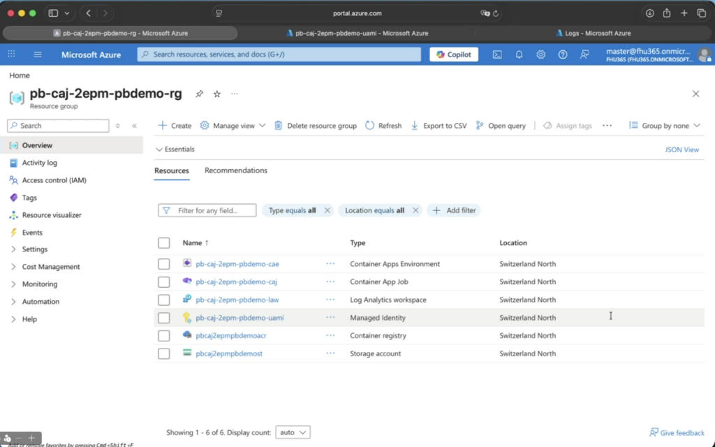
Task: Select the pbcaj2epmpbdemost storage account checkbox
Action: tap(164, 353)
